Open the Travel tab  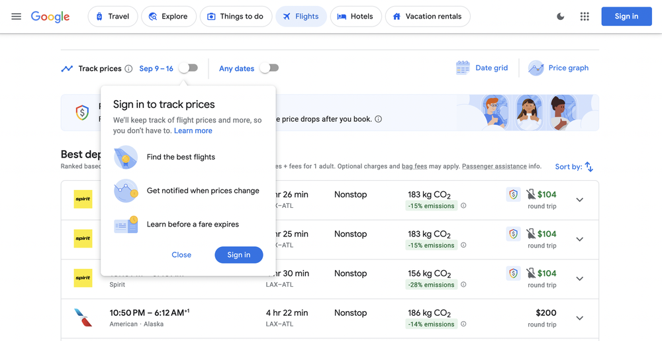(113, 17)
